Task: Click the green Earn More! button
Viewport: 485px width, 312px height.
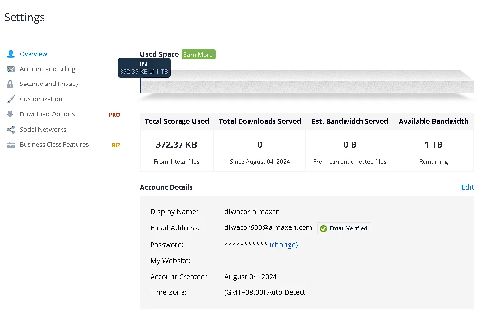Action: pos(199,55)
